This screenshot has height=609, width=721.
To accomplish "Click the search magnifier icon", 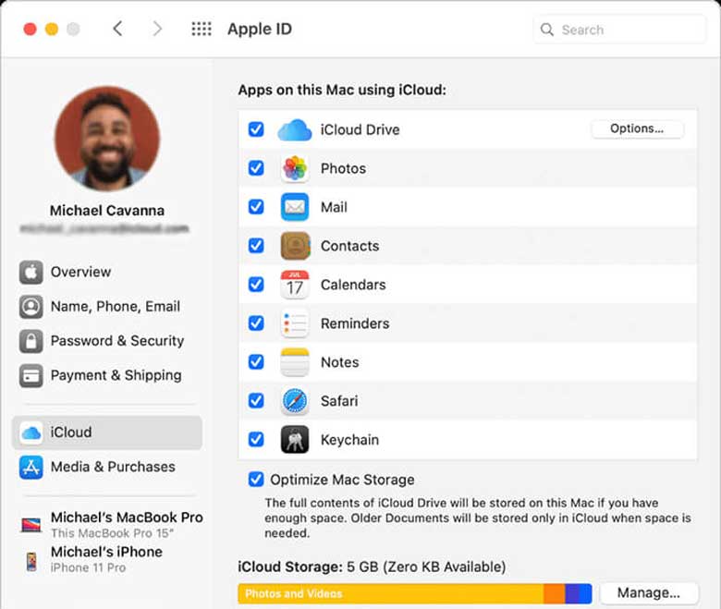I will click(x=546, y=30).
